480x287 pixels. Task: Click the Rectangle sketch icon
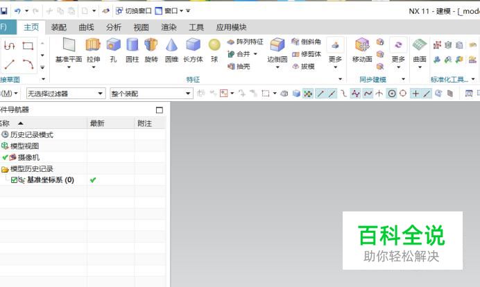click(x=28, y=46)
